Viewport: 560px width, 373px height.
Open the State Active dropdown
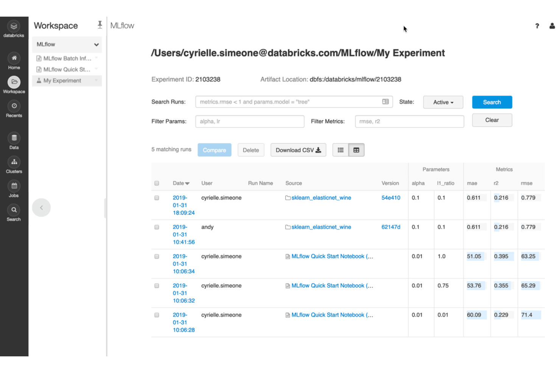click(x=443, y=102)
